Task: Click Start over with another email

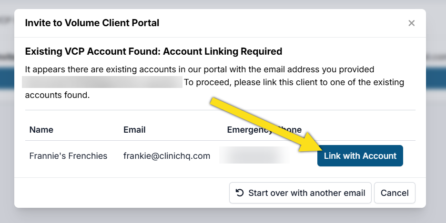Action: (300, 193)
